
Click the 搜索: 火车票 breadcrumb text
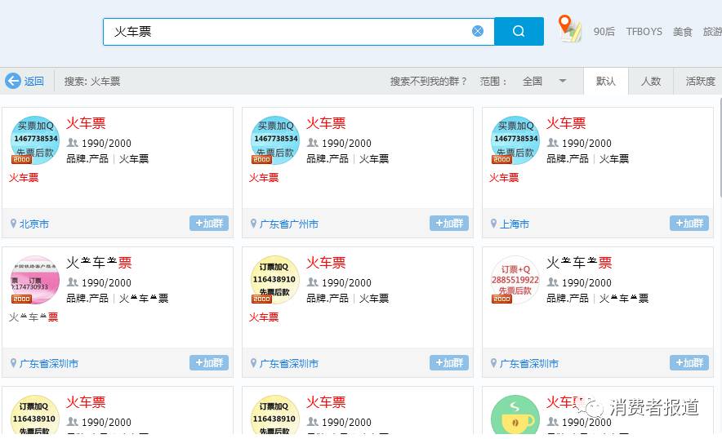pyautogui.click(x=92, y=82)
